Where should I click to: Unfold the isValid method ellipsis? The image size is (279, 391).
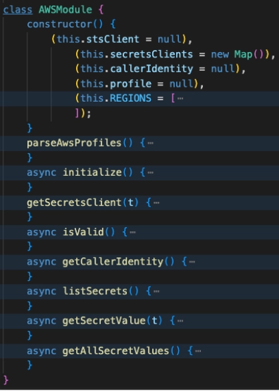tap(133, 233)
